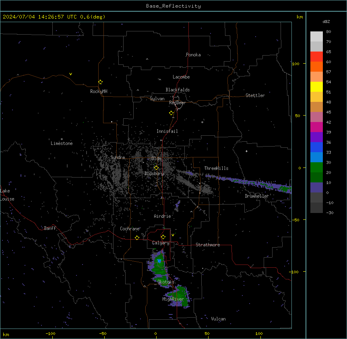Click the Okotoks label
The image size is (347, 339).
click(166, 282)
